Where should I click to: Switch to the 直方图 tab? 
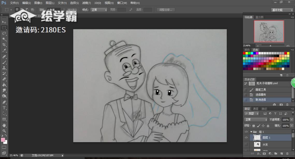pyautogui.click(x=259, y=17)
